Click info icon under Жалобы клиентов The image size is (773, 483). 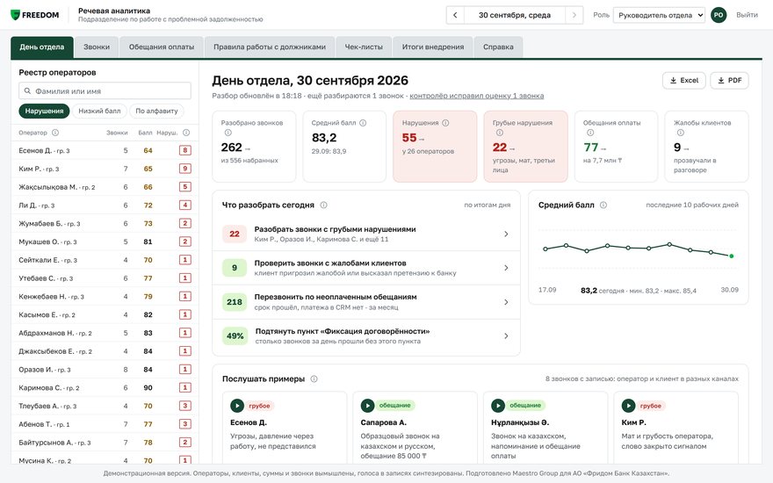[680, 133]
